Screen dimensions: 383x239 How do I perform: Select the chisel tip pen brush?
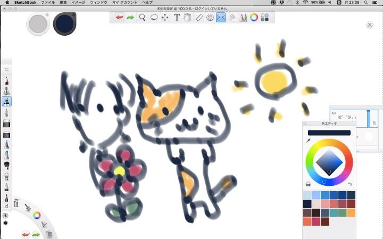click(6, 206)
